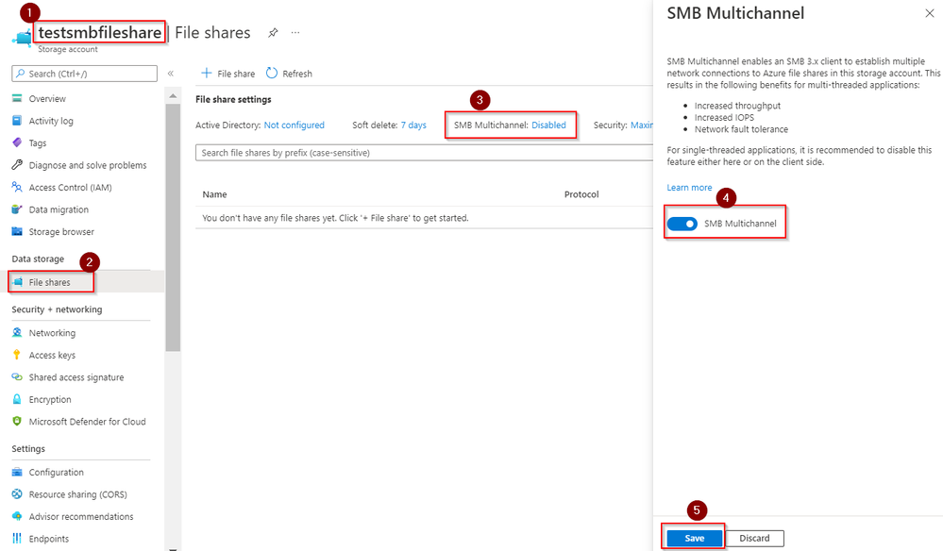
Task: Click the Security setting link
Action: click(642, 125)
